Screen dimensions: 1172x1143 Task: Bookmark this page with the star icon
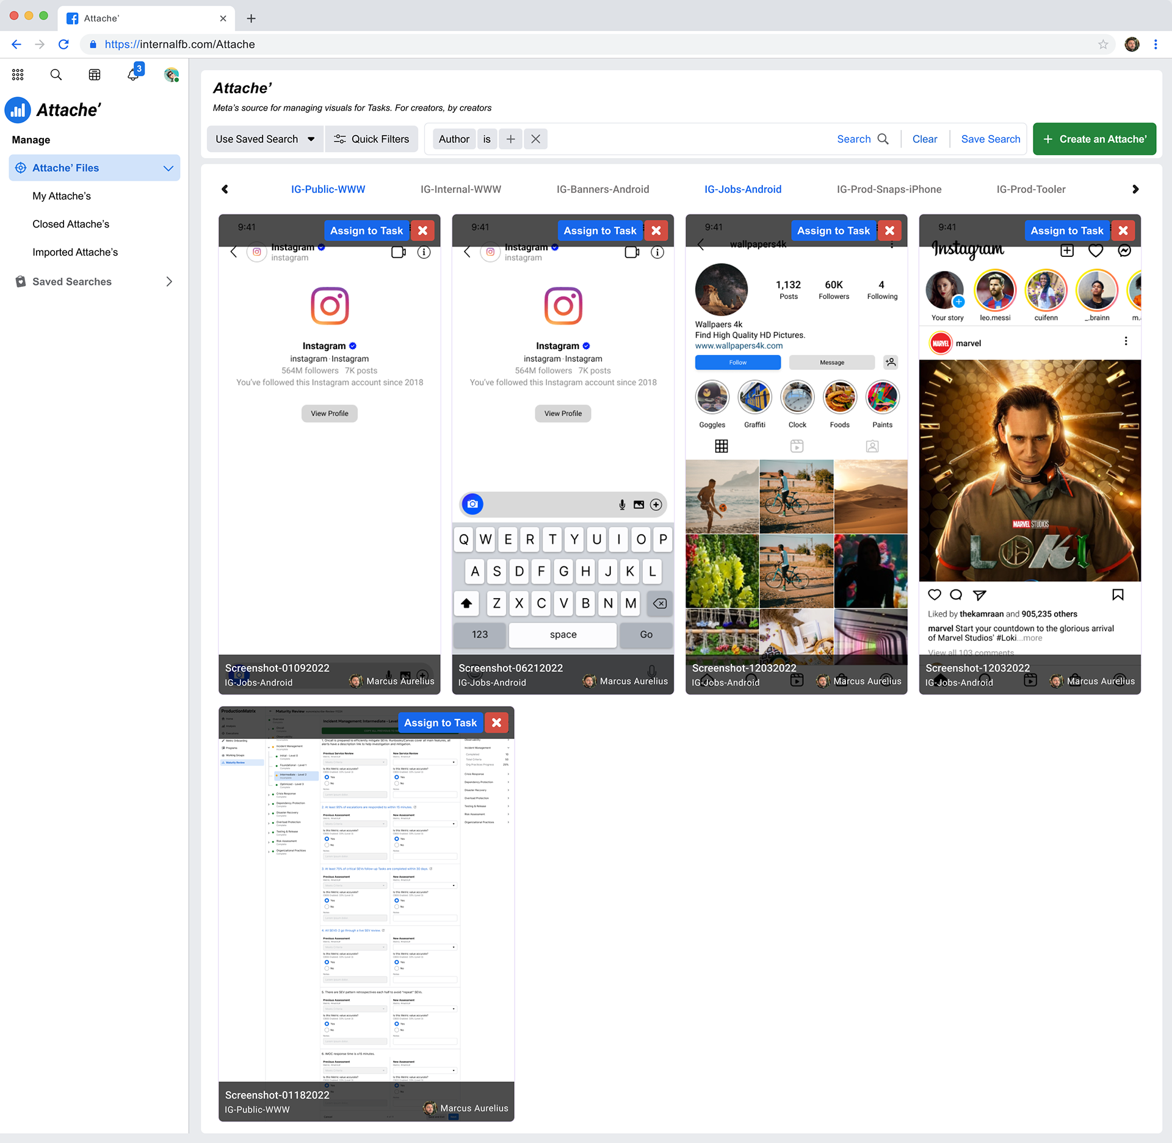pos(1102,45)
